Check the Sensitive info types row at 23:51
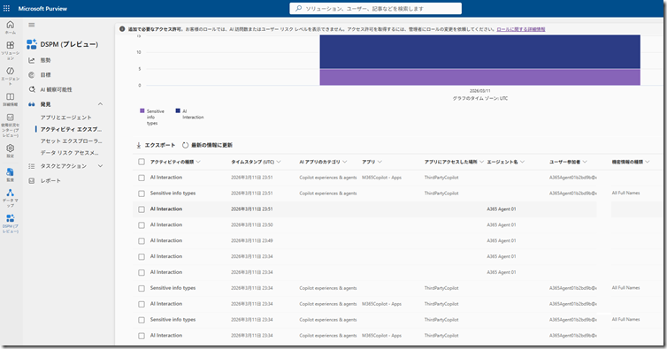 click(142, 193)
